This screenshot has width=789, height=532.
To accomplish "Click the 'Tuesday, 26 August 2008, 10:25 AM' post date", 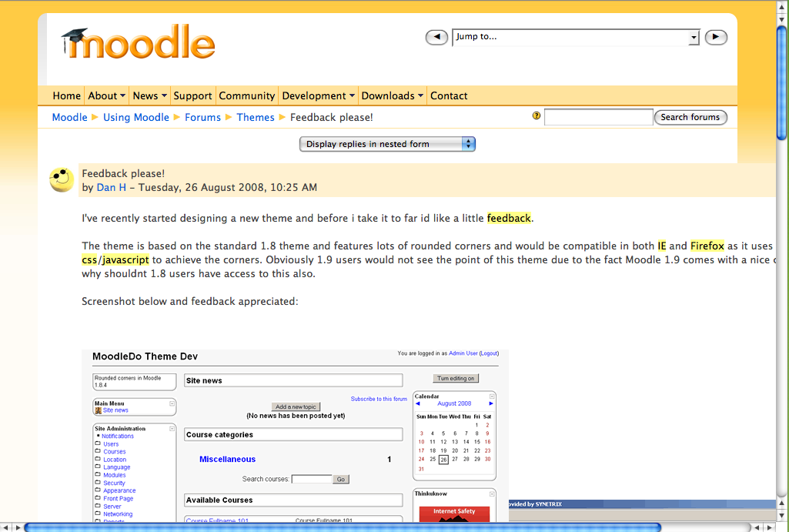I will pyautogui.click(x=227, y=187).
